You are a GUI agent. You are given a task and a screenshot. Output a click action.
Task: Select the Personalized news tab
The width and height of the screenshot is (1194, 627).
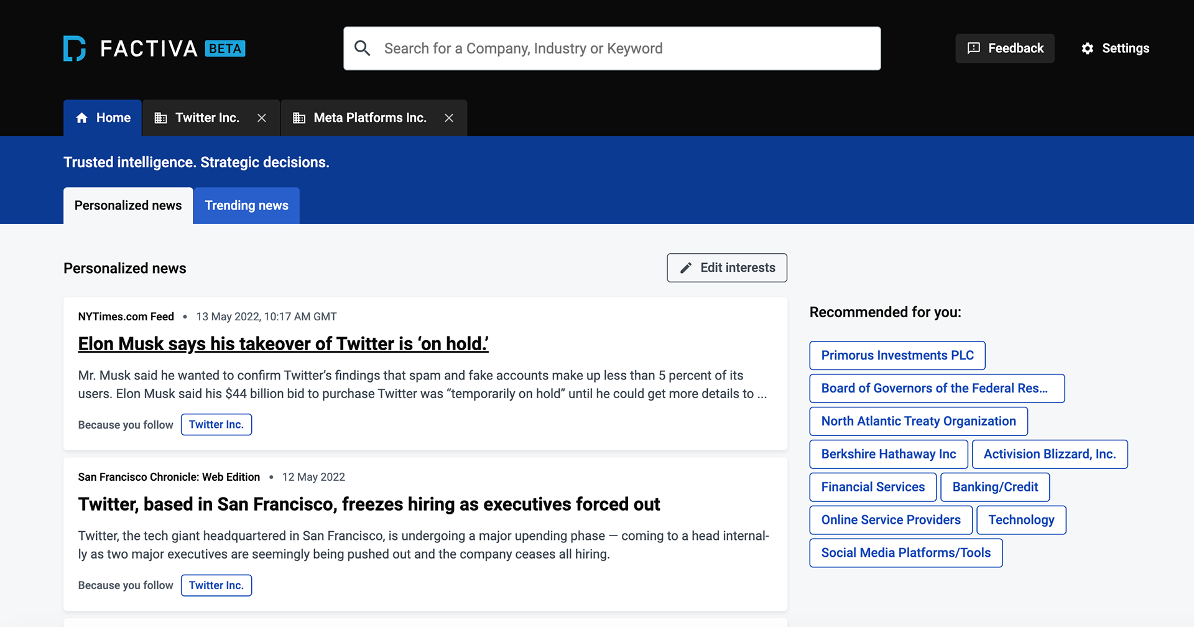click(x=128, y=206)
